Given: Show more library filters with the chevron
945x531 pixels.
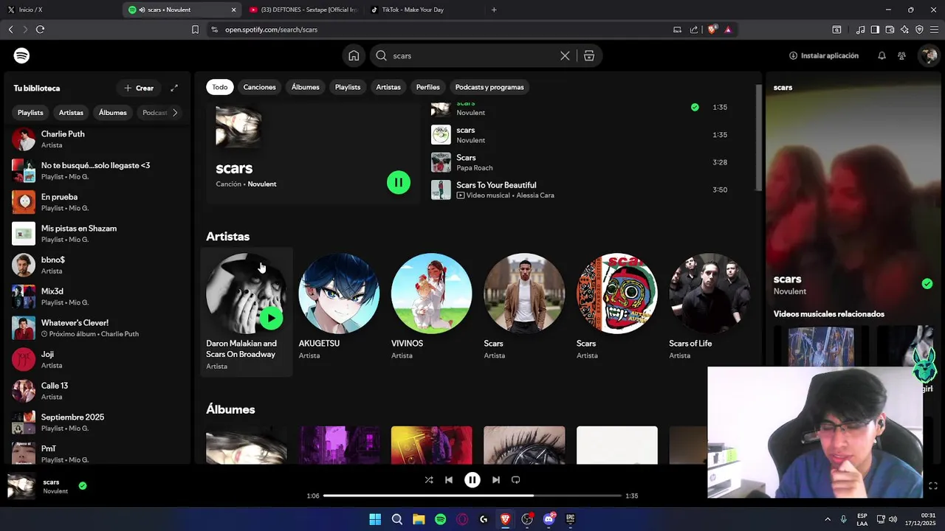Looking at the screenshot, I should (175, 113).
